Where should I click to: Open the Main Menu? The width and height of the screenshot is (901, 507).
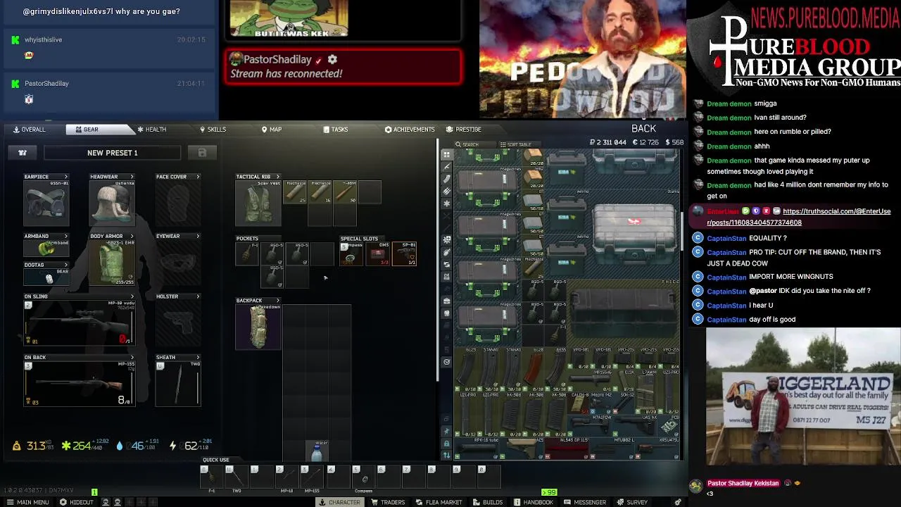tap(27, 502)
